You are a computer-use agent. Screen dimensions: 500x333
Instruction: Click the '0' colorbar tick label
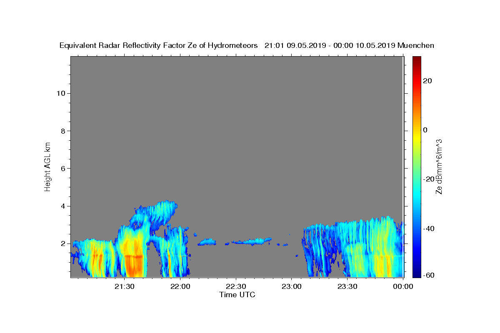(425, 130)
